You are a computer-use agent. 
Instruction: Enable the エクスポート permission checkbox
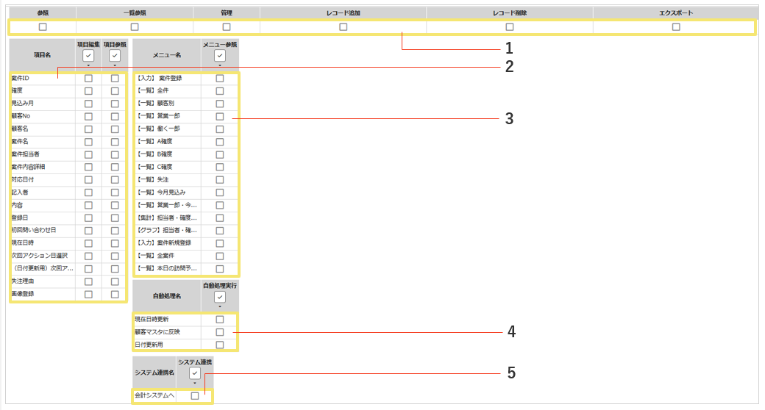tap(676, 26)
